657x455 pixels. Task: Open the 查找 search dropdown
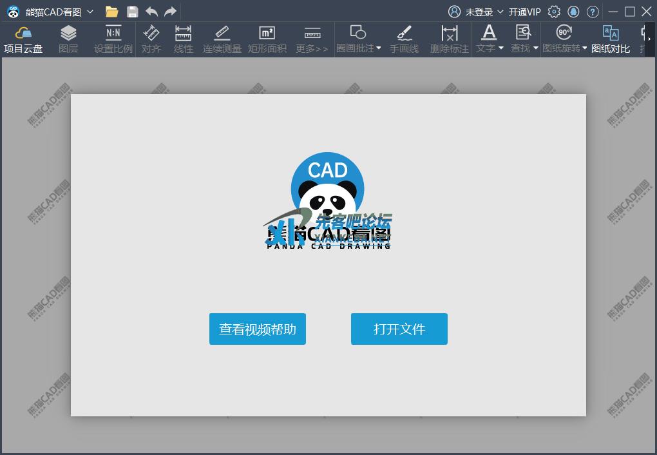click(535, 48)
